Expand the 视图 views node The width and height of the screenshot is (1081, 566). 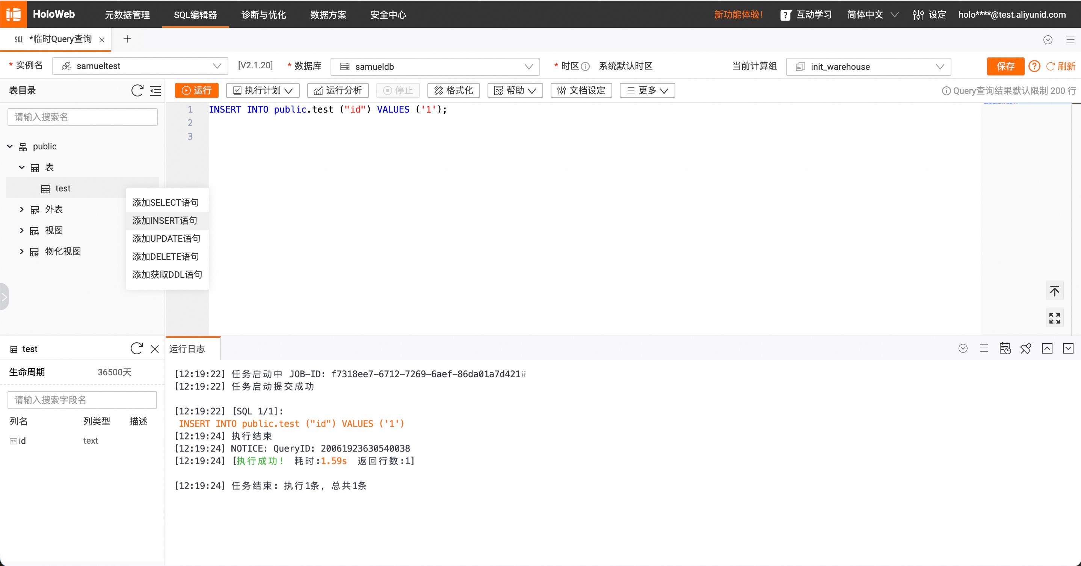[x=22, y=230]
